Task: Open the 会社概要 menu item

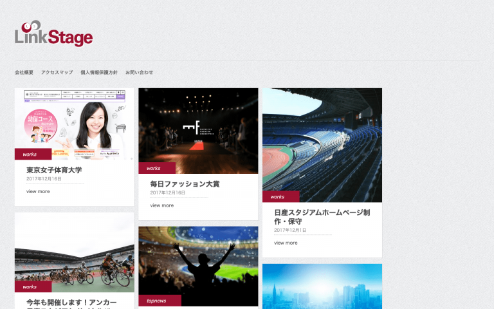Action: tap(24, 72)
